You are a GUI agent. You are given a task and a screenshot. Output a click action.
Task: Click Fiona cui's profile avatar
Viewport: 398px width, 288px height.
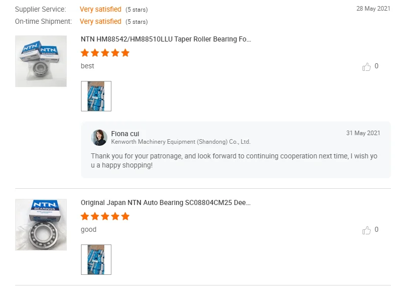99,138
